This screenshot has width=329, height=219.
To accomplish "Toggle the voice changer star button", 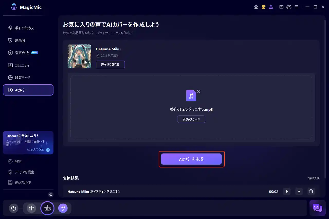I will 47,208.
